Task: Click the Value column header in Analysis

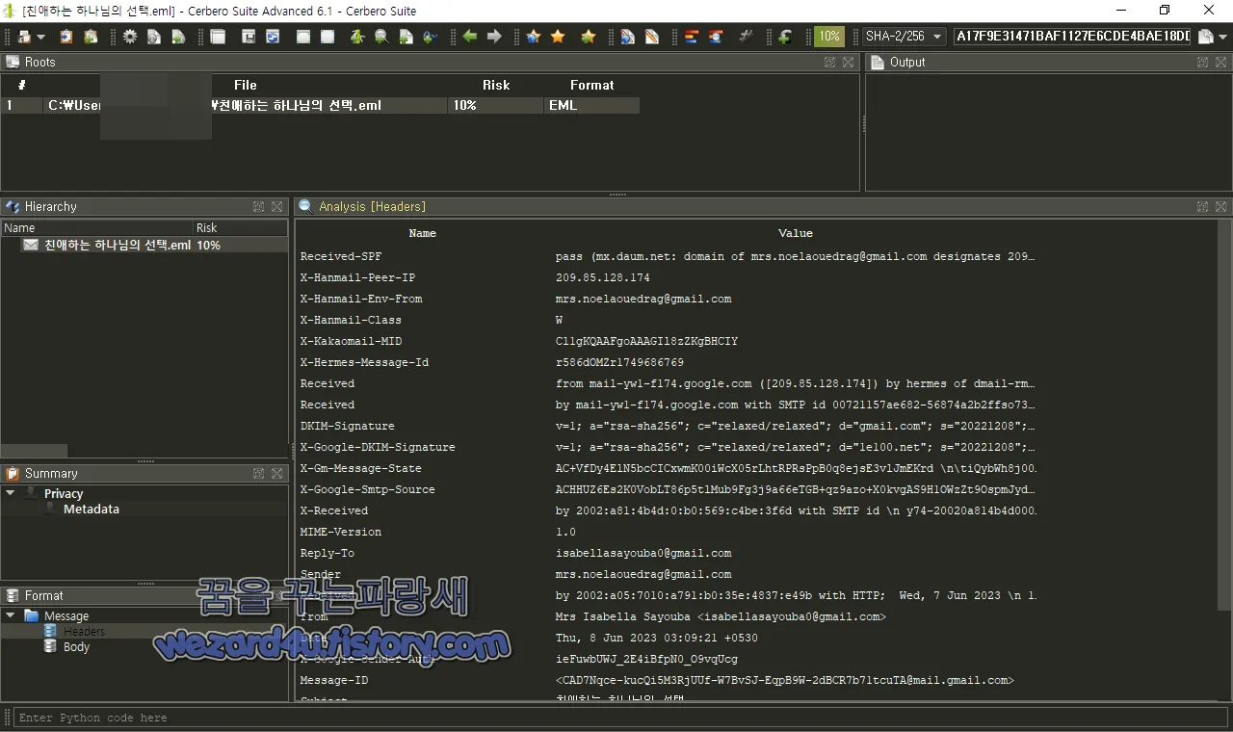Action: [796, 233]
